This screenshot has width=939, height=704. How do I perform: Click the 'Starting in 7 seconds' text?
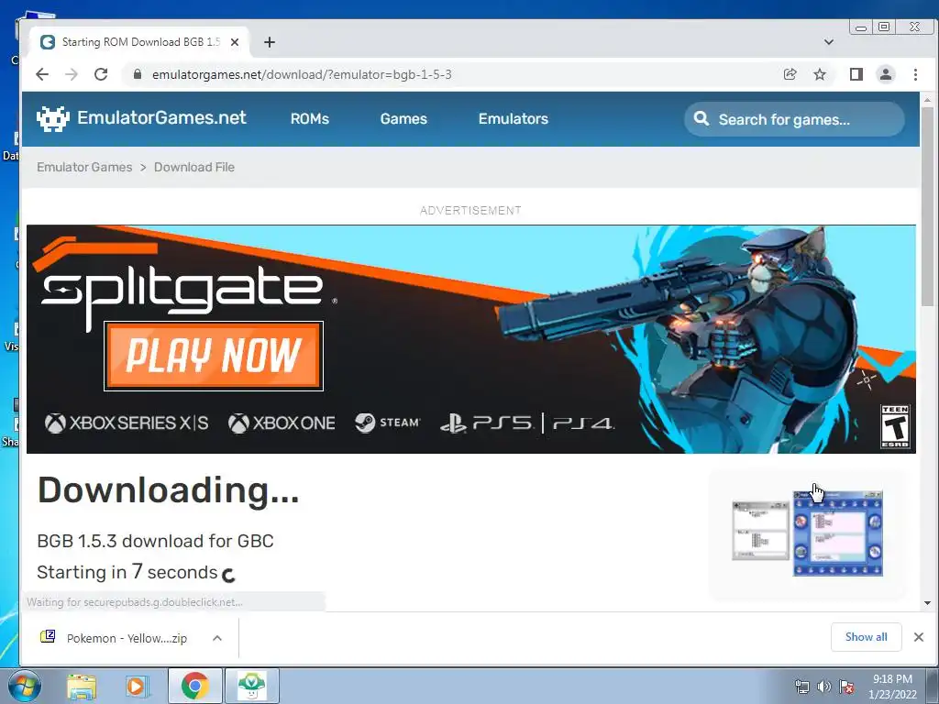tap(127, 572)
